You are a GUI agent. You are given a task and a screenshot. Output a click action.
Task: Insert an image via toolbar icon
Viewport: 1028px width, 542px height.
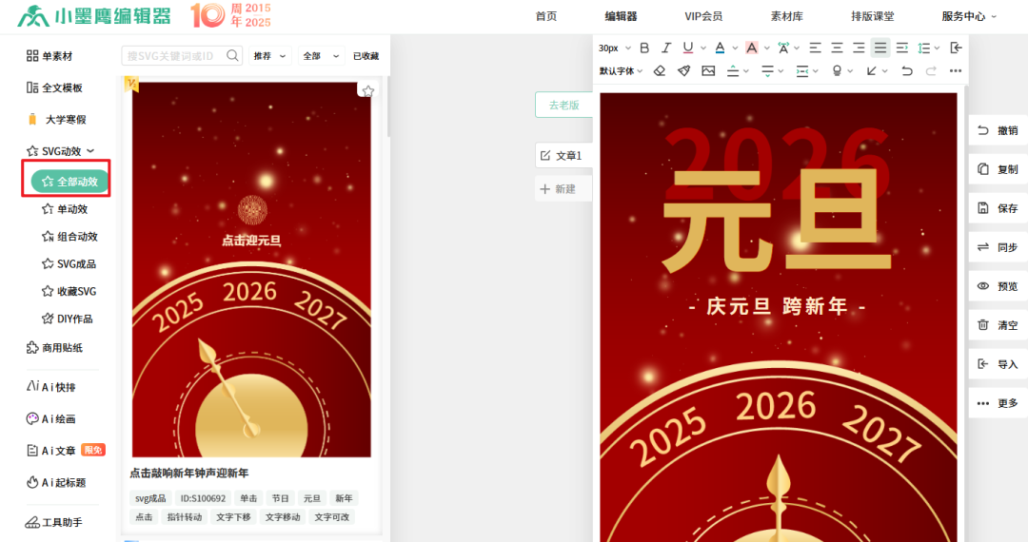click(708, 70)
